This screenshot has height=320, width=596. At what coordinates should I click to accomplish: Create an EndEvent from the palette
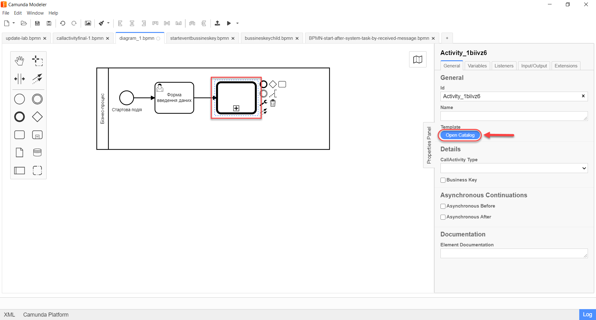(x=20, y=117)
